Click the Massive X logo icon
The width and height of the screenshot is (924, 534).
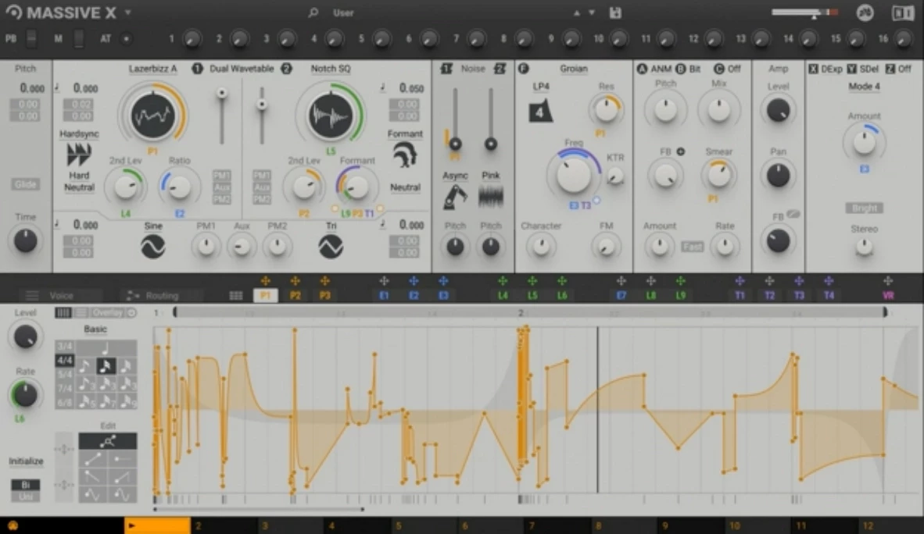coord(13,12)
